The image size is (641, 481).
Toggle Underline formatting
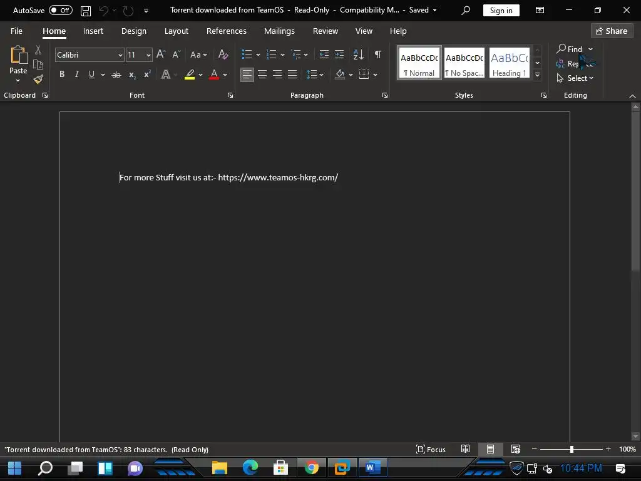click(91, 74)
